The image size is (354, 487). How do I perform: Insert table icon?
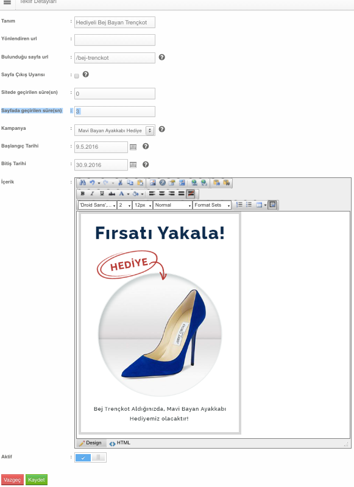tap(259, 205)
